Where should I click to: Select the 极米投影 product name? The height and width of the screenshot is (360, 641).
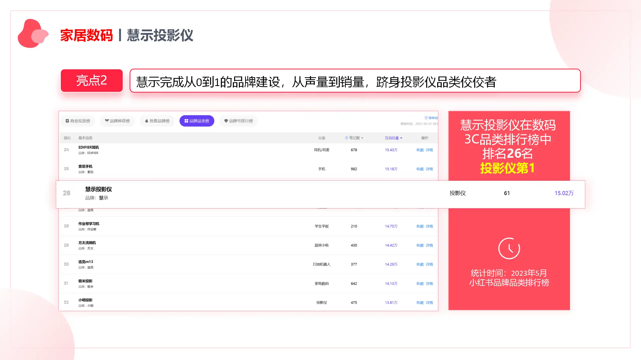click(85, 281)
